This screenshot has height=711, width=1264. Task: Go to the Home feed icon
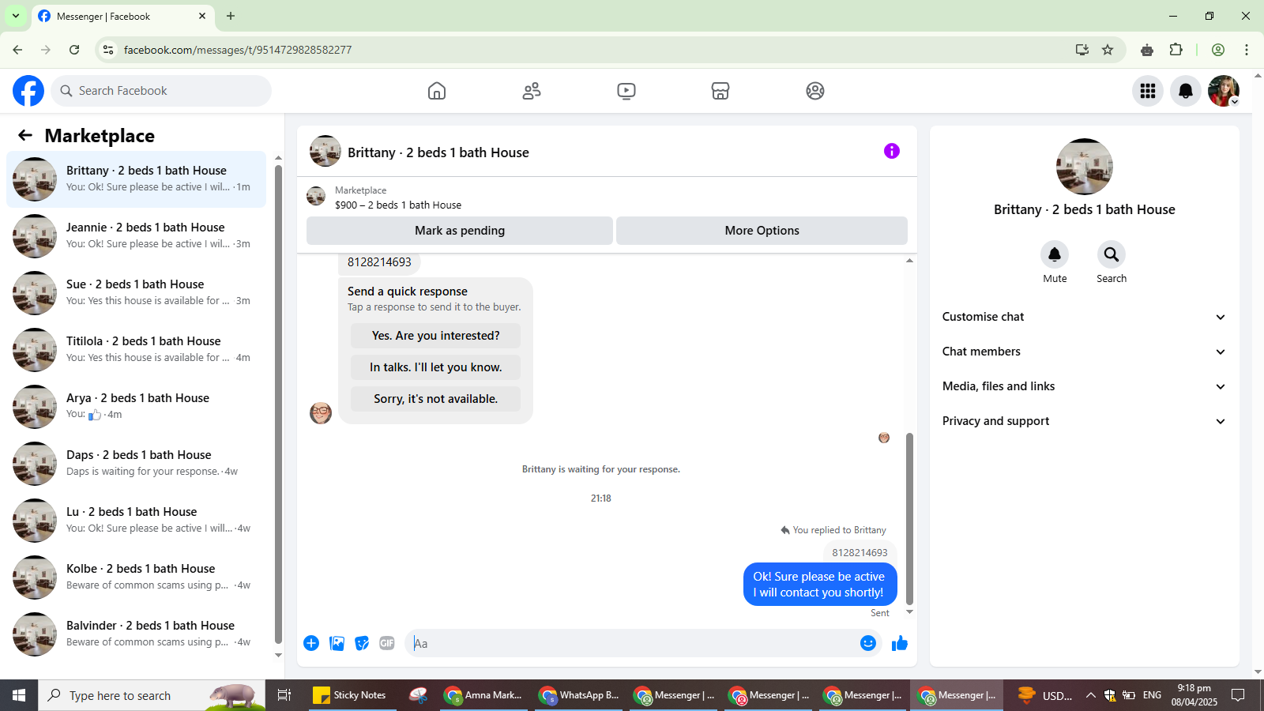[437, 91]
